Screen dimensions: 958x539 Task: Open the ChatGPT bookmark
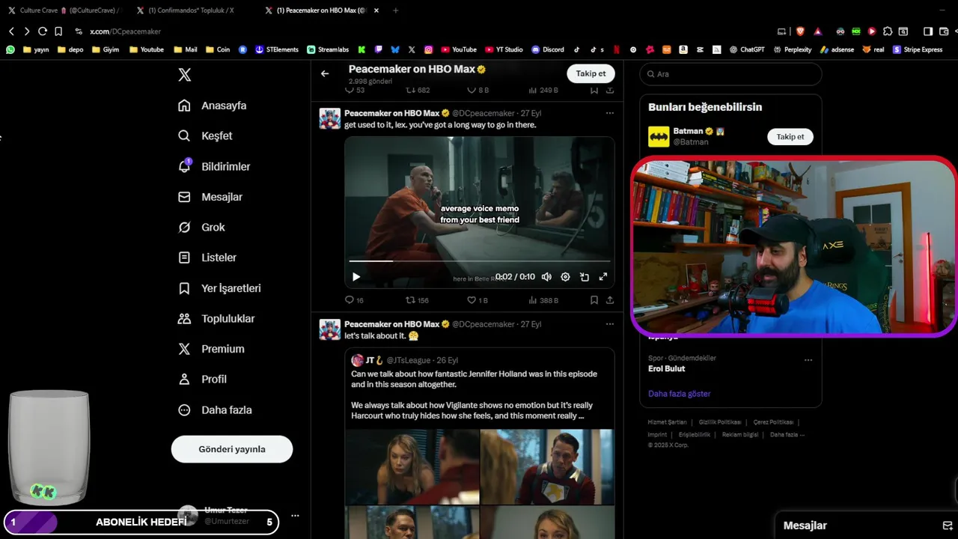(746, 49)
